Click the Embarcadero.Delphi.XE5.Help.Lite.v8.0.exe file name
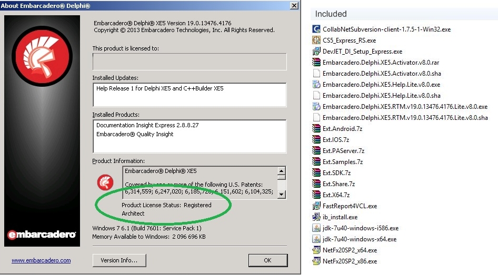 [382, 84]
